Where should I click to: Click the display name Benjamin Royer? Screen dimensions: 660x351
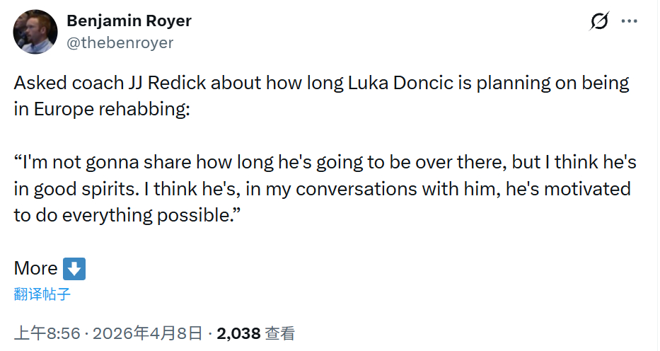(x=129, y=21)
